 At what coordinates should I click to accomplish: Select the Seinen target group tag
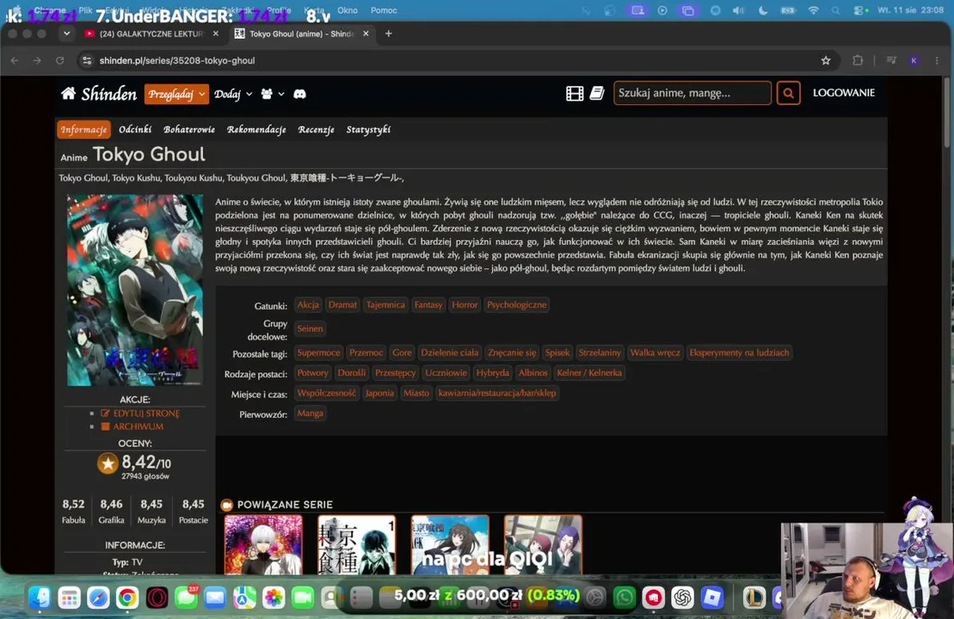310,328
